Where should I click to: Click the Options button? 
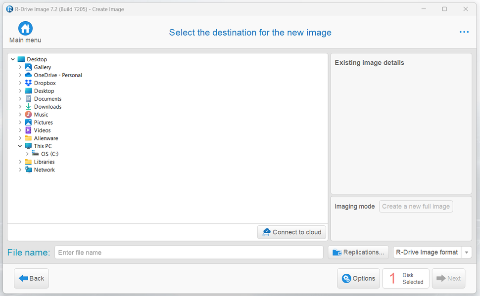coord(358,279)
